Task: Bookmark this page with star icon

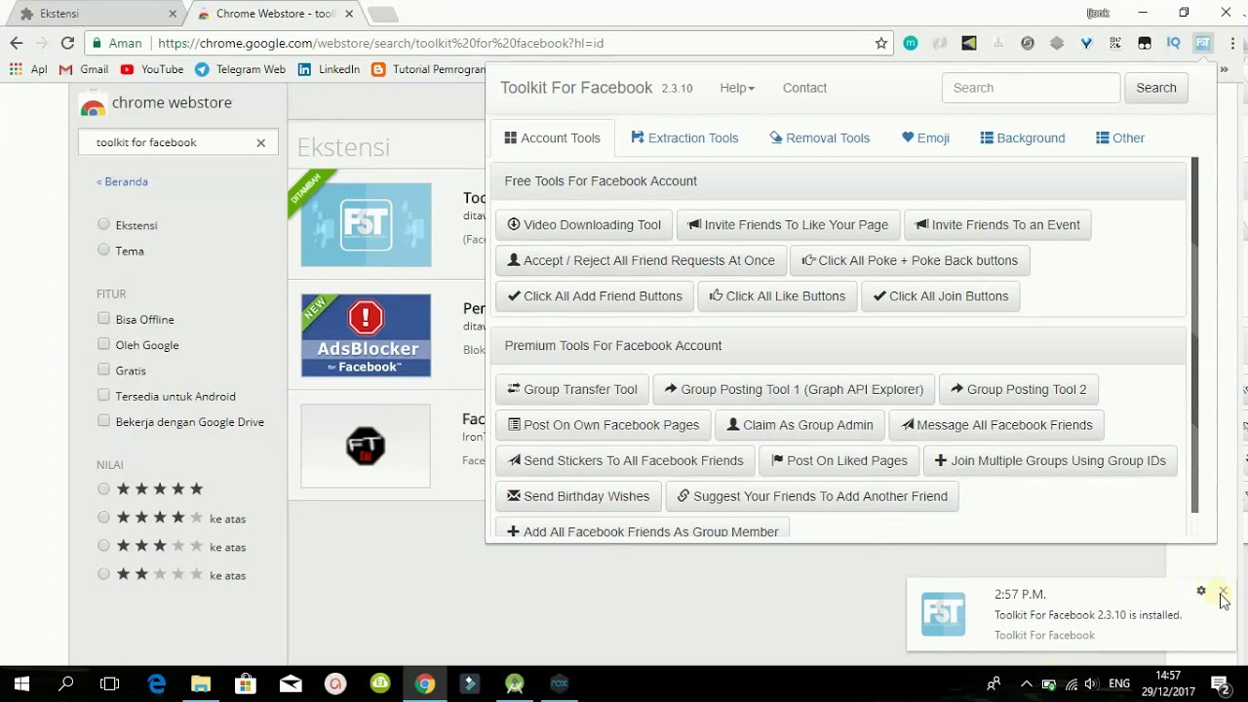Action: tap(881, 43)
